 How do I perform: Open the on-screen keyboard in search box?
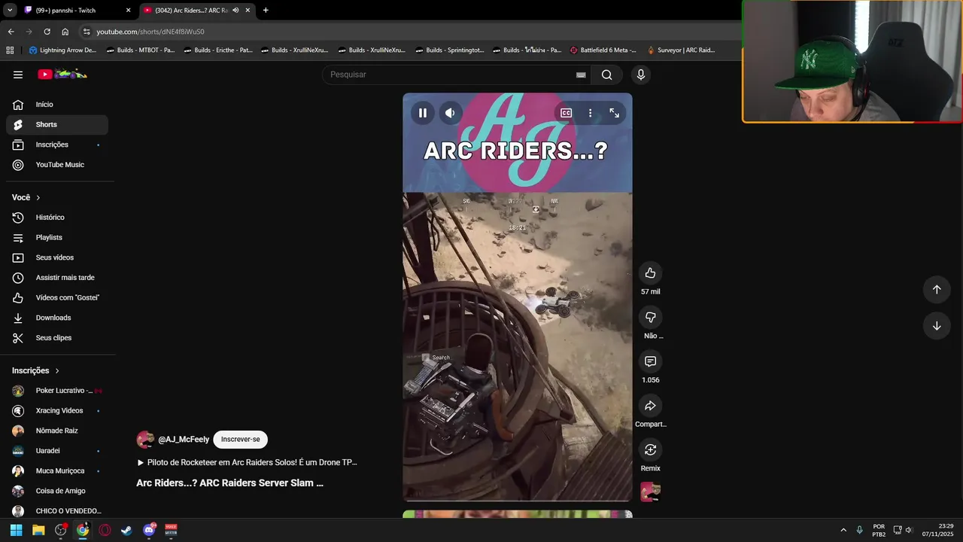point(581,75)
